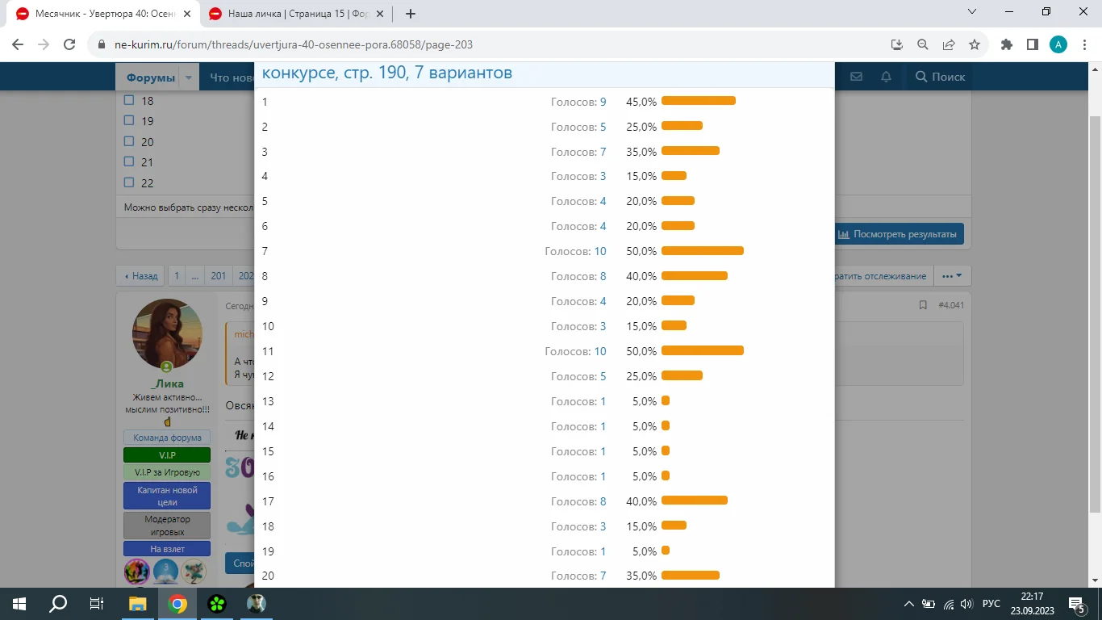Open the "Что нов..." navigation tab
The height and width of the screenshot is (620, 1102).
[x=232, y=77]
